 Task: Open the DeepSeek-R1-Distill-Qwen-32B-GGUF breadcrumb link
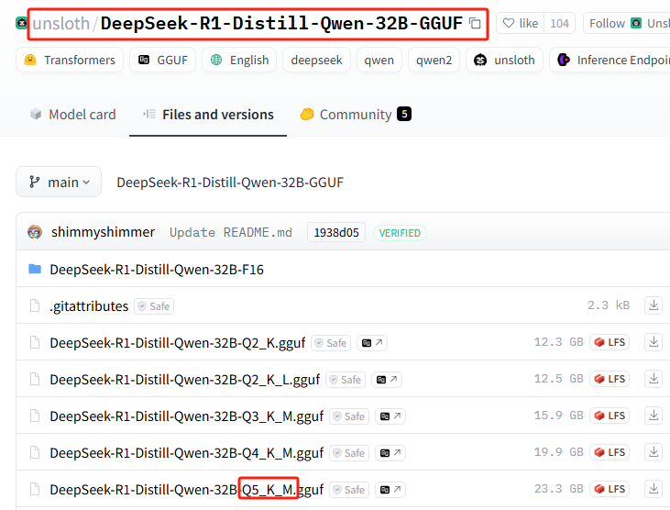coord(230,183)
